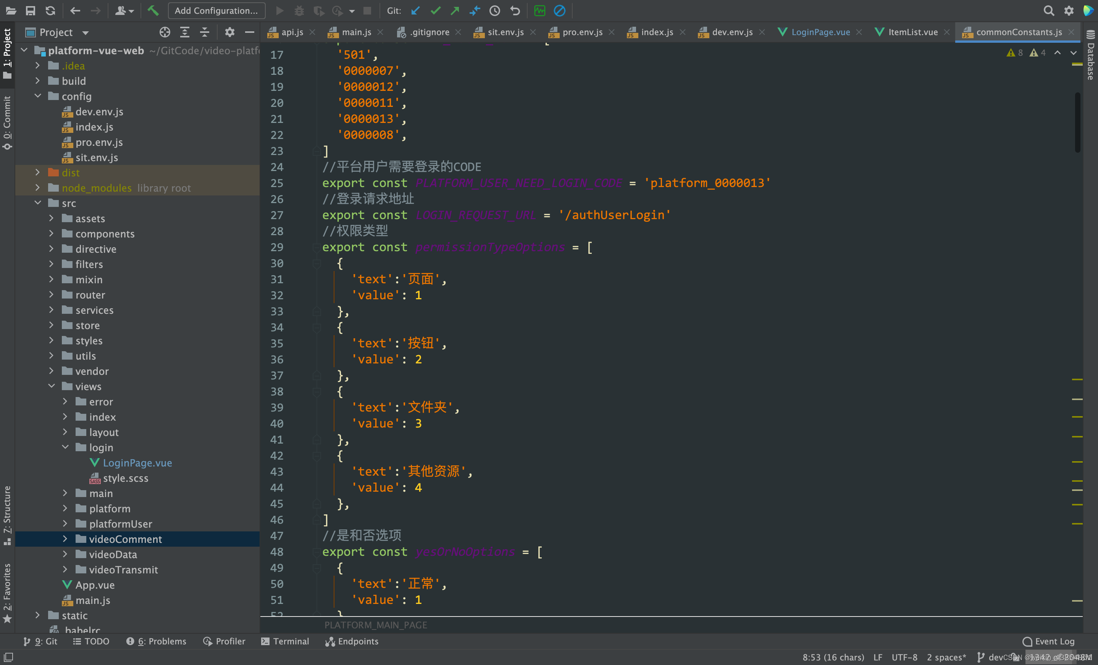Click the build hammer icon

[153, 11]
